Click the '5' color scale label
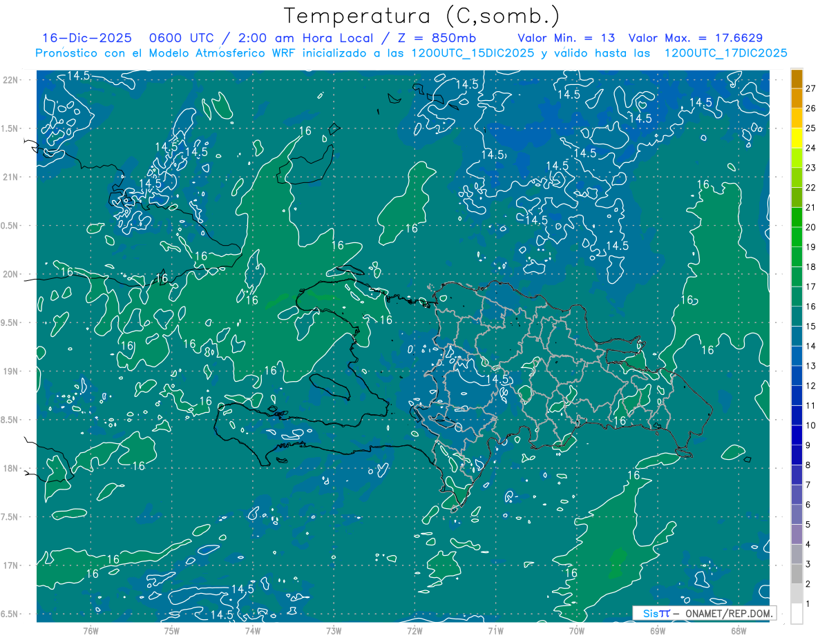Image resolution: width=829 pixels, height=640 pixels. click(x=808, y=525)
